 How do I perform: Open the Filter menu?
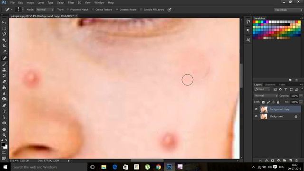71,3
